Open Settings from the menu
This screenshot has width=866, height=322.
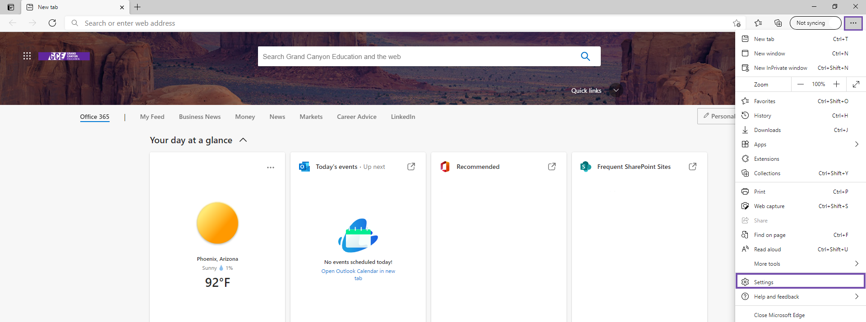pos(800,282)
